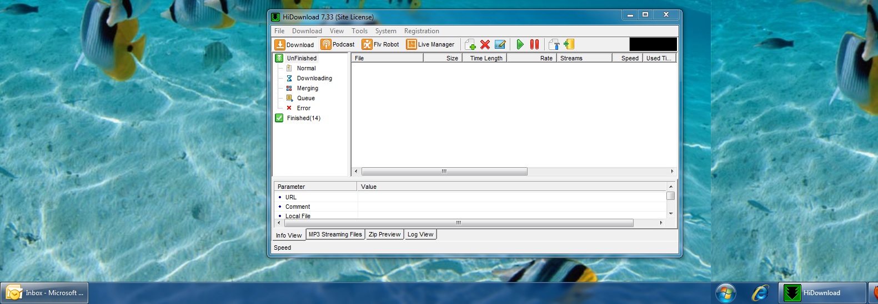Screen dimensions: 878x304
Task: Click the red X delete icon
Action: tap(485, 44)
